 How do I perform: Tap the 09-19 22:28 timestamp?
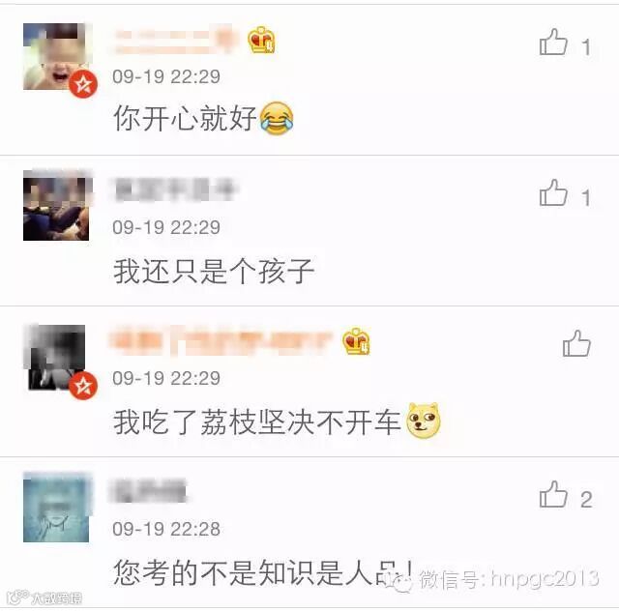[x=166, y=529]
